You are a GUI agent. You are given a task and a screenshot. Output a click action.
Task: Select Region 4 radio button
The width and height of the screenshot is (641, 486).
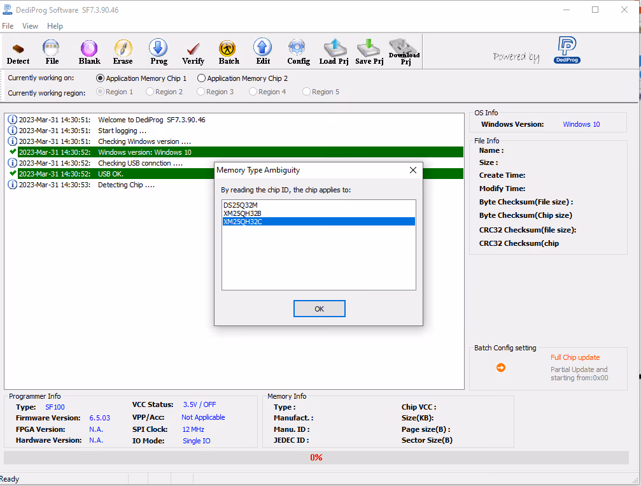point(267,92)
